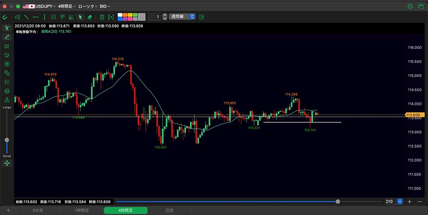Open the 通常線 line style dropdown
The height and width of the screenshot is (215, 428).
pos(182,17)
